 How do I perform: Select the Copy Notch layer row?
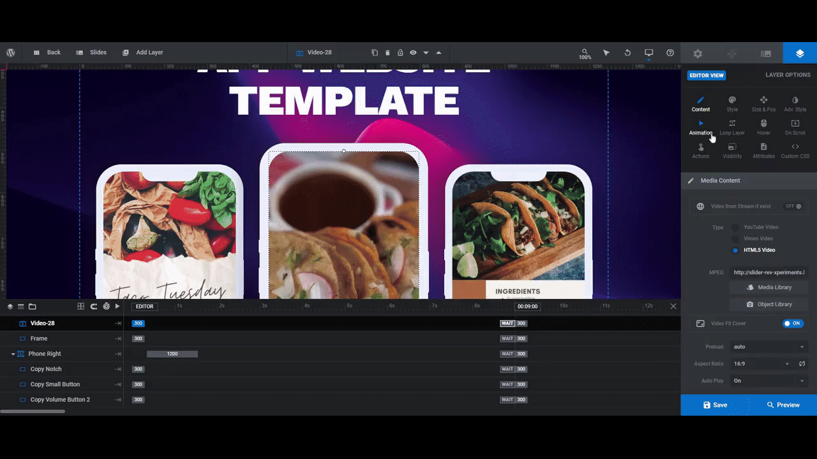click(62, 369)
